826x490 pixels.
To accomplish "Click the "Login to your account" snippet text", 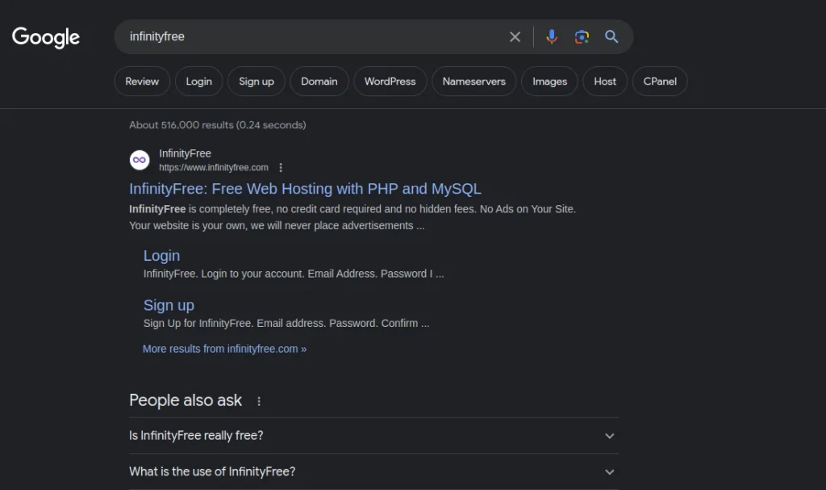I will [x=294, y=274].
